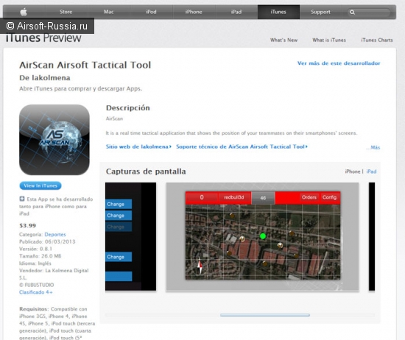This screenshot has height=340, width=405.
Task: Open the iTunes Charts link
Action: [x=377, y=40]
